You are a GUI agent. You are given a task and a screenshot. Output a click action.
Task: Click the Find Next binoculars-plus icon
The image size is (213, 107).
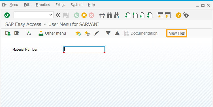[x=117, y=15]
